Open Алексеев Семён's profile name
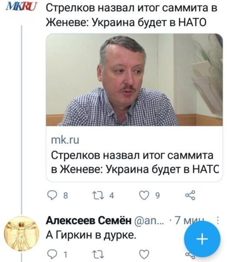 point(89,221)
